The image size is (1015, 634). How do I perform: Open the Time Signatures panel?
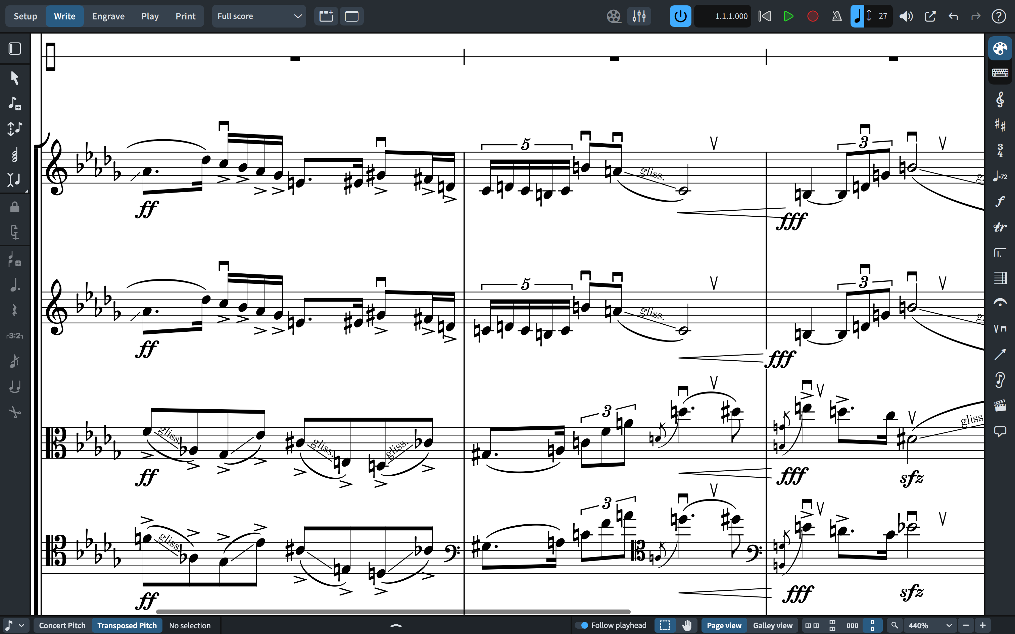pyautogui.click(x=1000, y=151)
